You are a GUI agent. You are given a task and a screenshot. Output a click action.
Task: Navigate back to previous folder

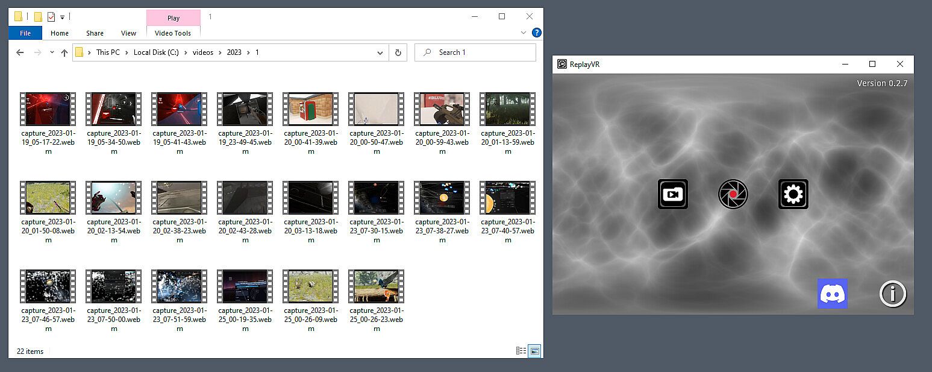[20, 52]
